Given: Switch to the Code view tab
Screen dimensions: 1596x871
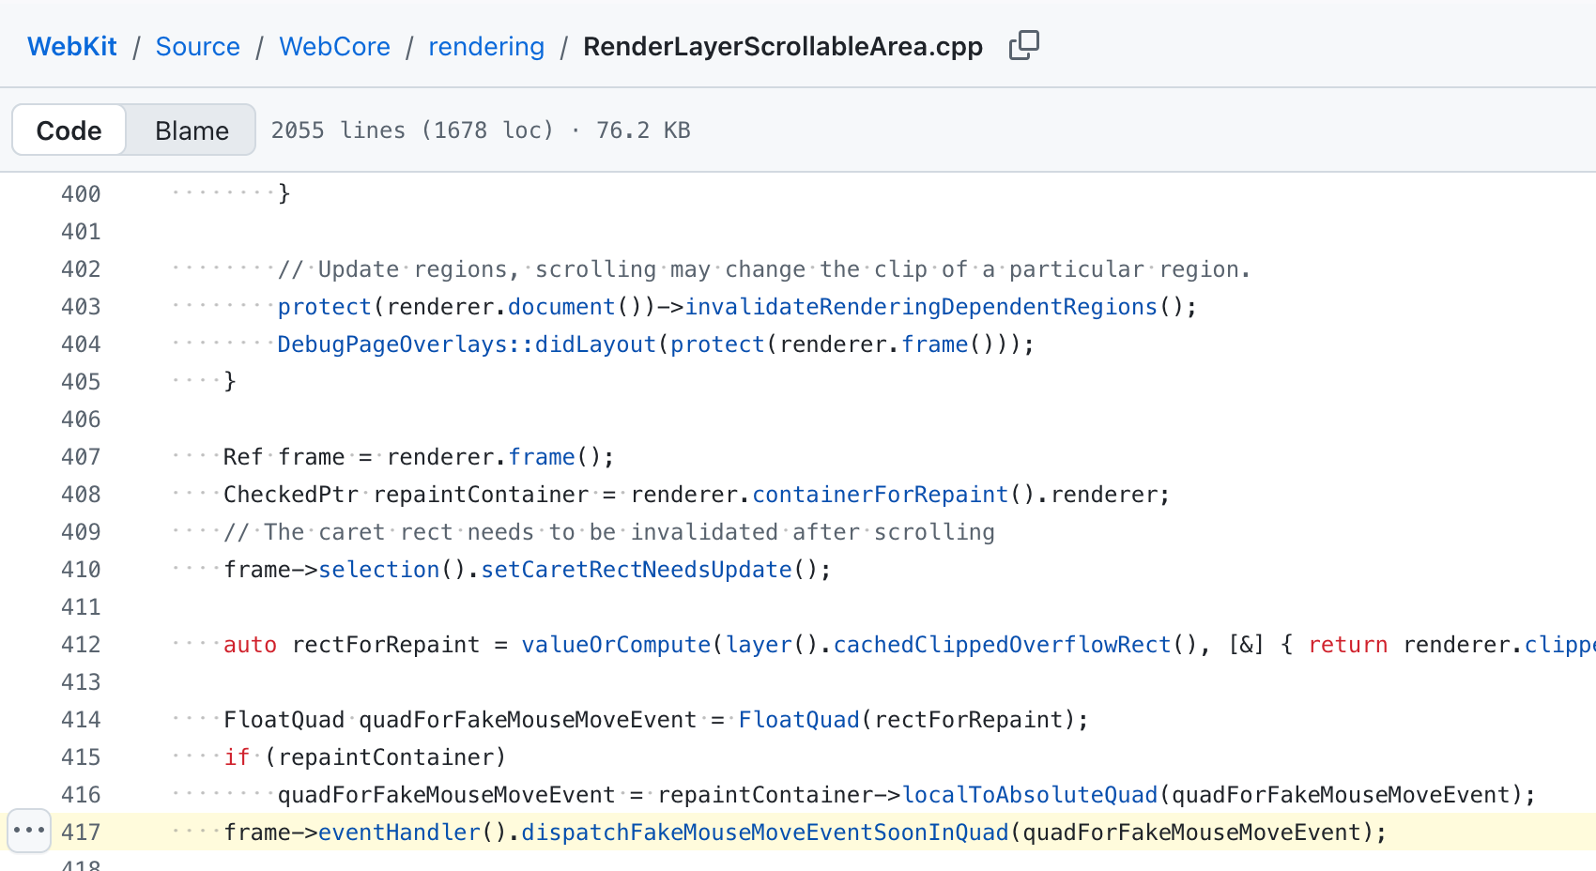Looking at the screenshot, I should click(69, 130).
